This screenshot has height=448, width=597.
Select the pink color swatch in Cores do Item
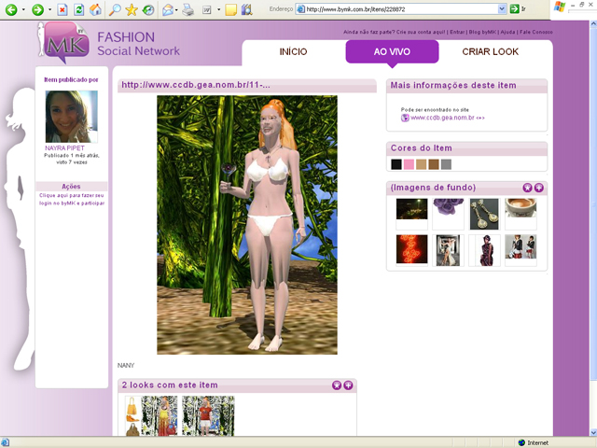(409, 164)
